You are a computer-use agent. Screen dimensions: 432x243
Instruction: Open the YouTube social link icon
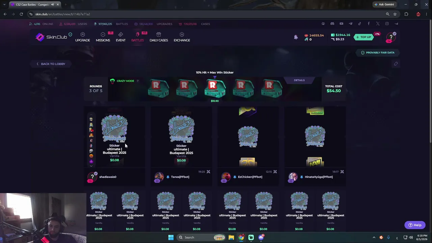pos(341,24)
